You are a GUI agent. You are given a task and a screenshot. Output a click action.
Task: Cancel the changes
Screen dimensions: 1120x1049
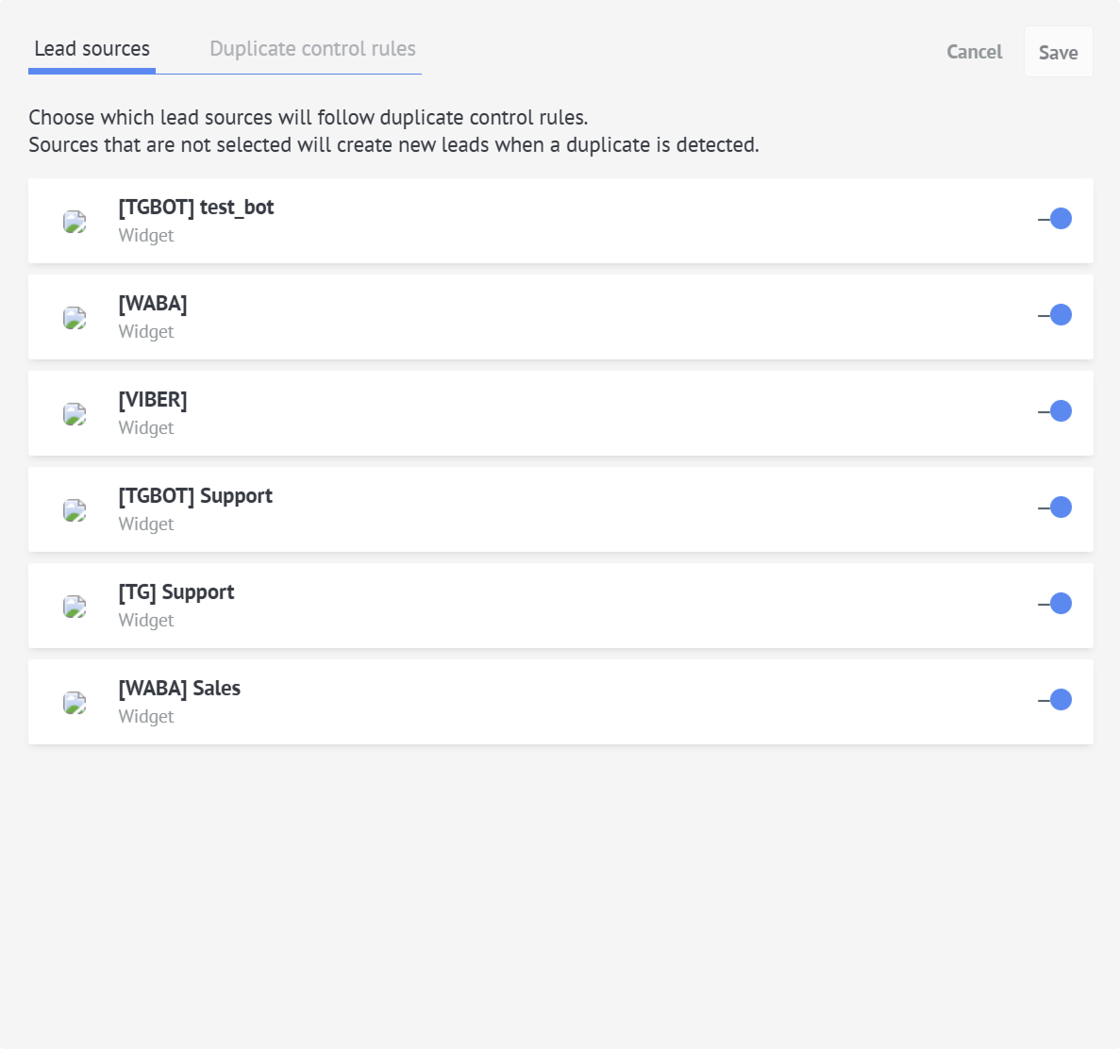click(975, 52)
